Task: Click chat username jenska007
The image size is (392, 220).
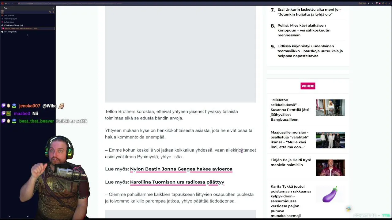Action: coord(29,106)
